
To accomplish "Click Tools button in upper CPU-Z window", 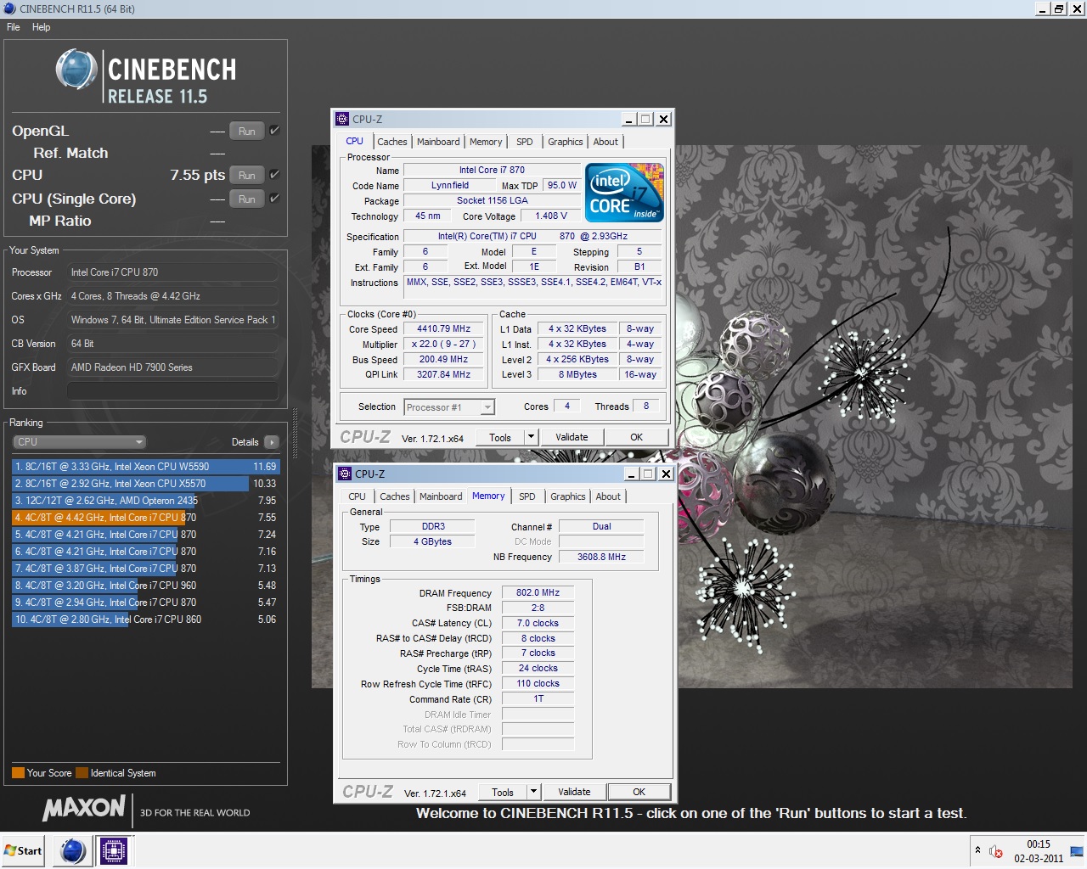I will 500,437.
